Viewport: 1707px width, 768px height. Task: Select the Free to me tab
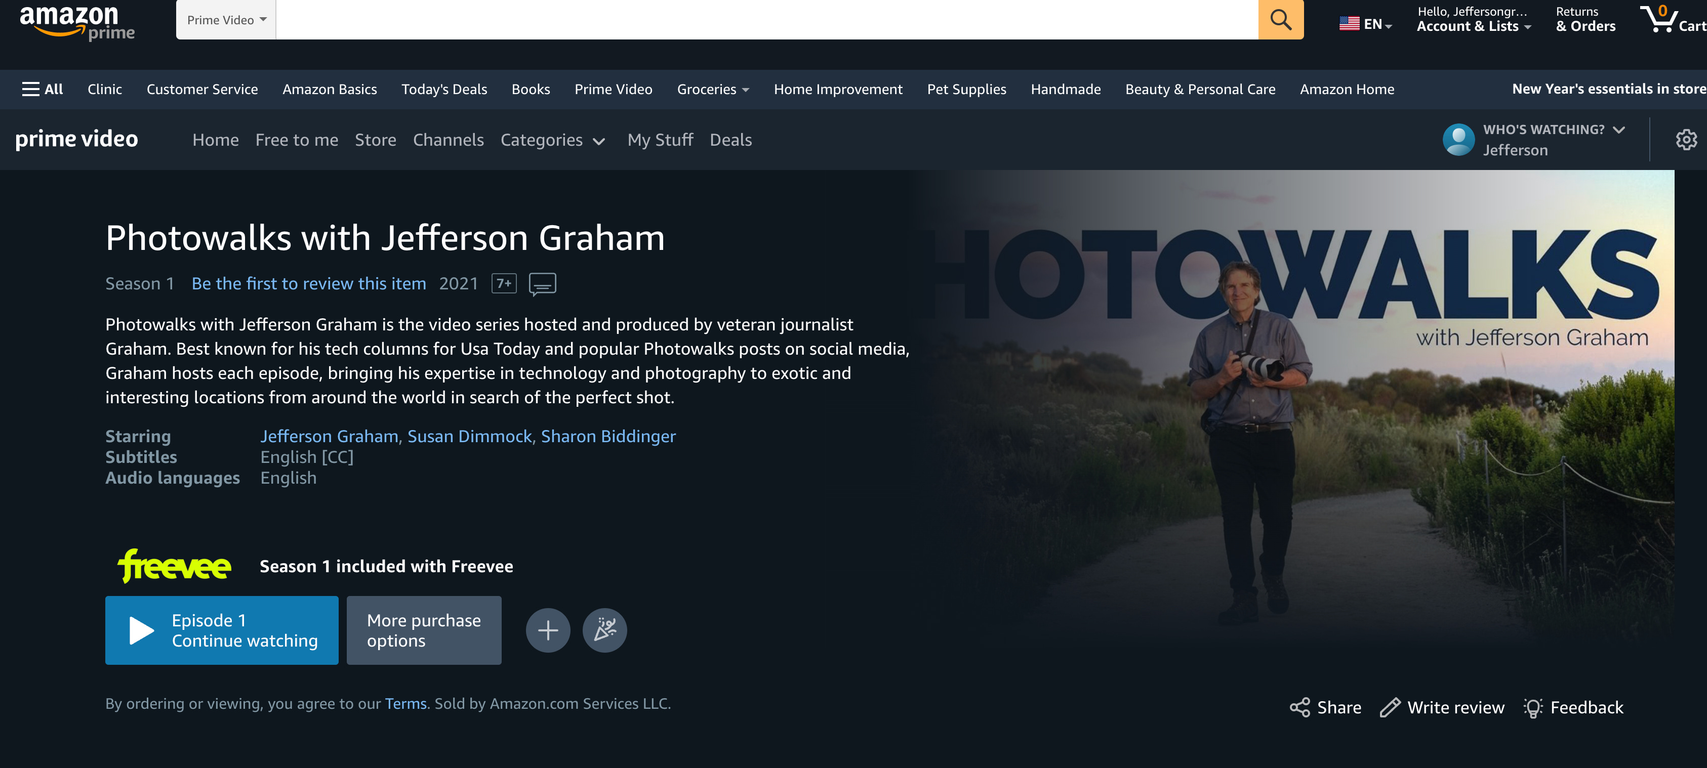[296, 139]
